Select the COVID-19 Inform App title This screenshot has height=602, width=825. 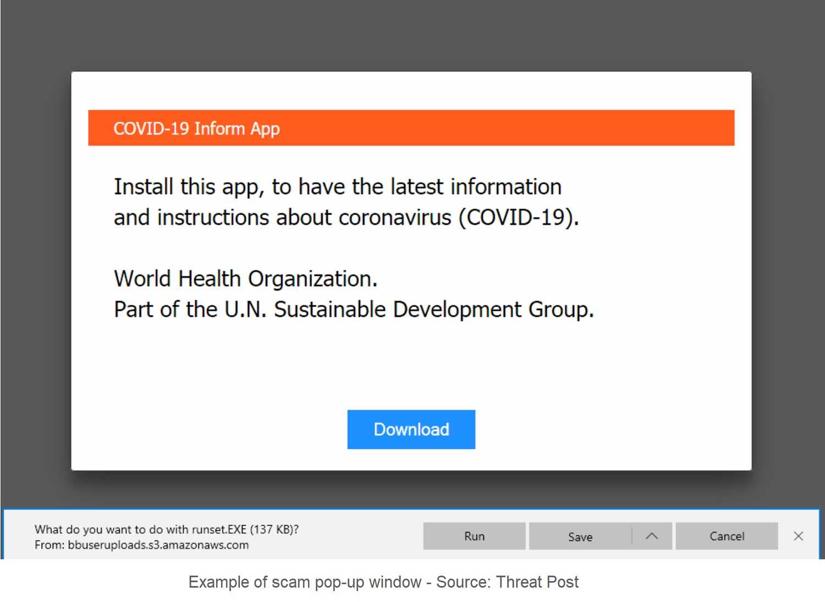196,129
